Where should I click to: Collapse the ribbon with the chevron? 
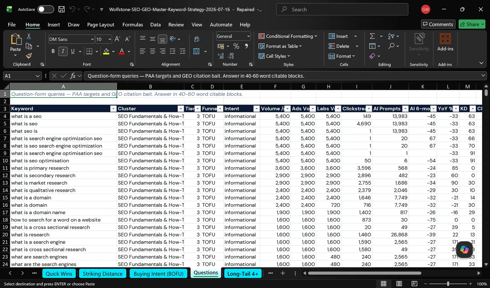point(481,63)
